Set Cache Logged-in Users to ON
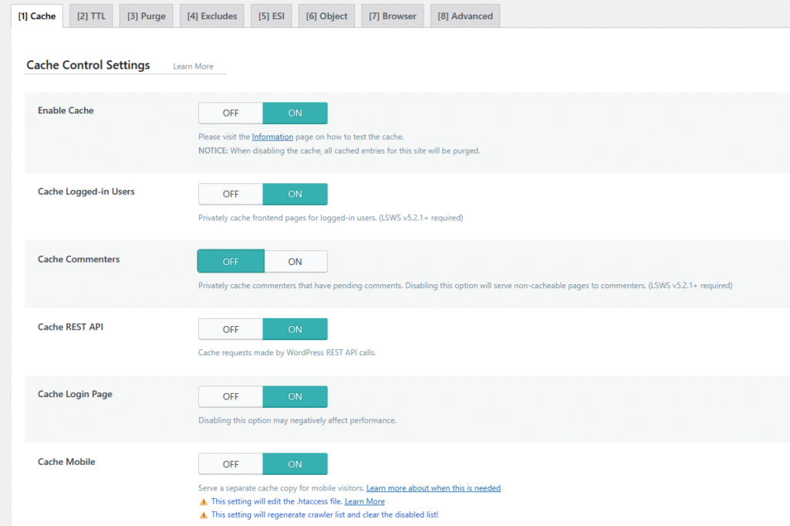 295,194
